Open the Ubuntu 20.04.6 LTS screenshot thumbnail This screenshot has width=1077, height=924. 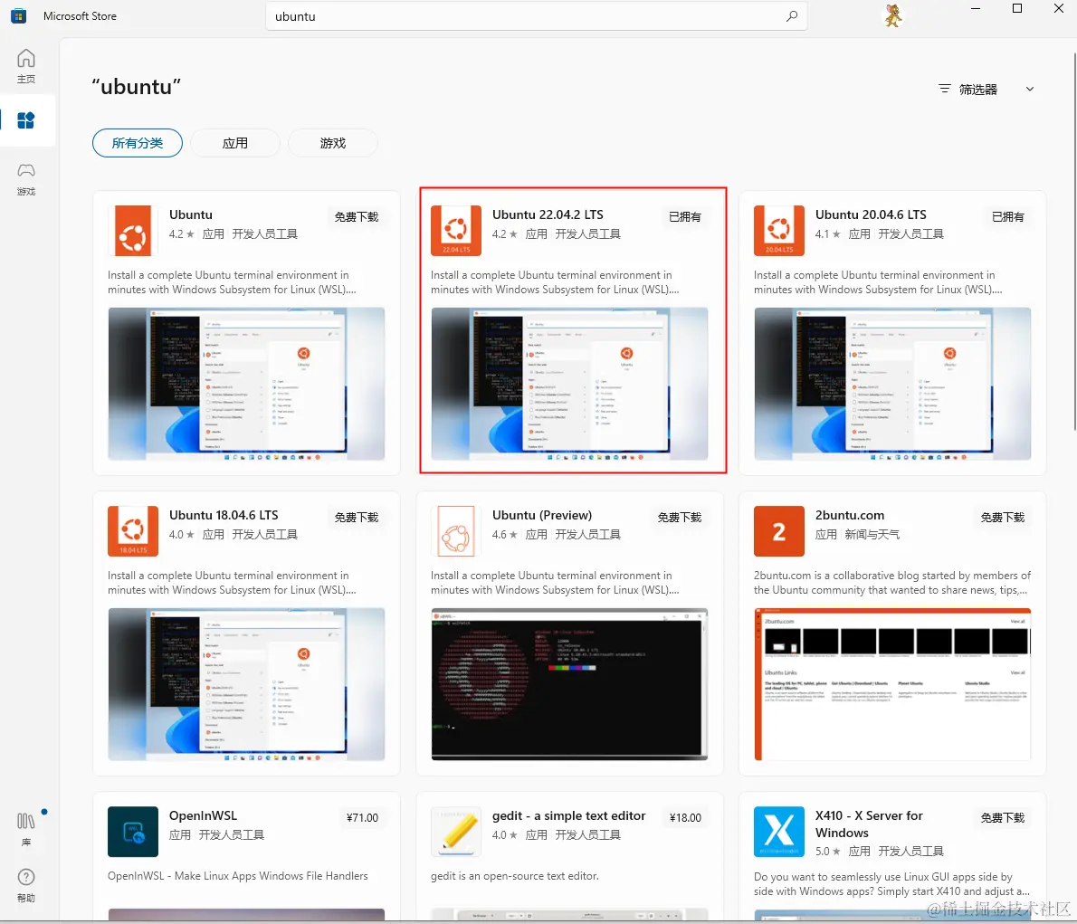[892, 384]
